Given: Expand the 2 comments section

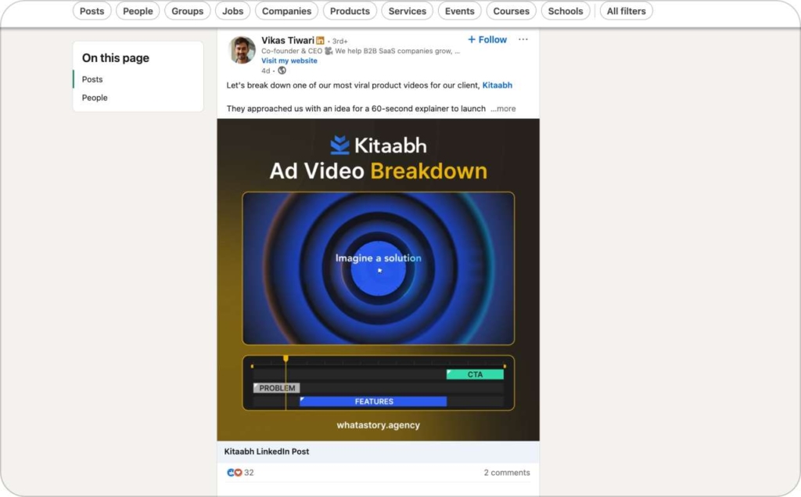Looking at the screenshot, I should (x=506, y=473).
